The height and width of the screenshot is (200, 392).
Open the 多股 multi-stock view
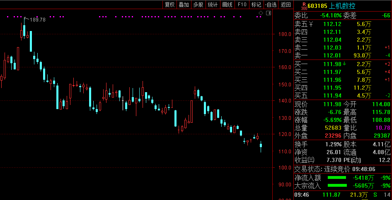(198, 5)
